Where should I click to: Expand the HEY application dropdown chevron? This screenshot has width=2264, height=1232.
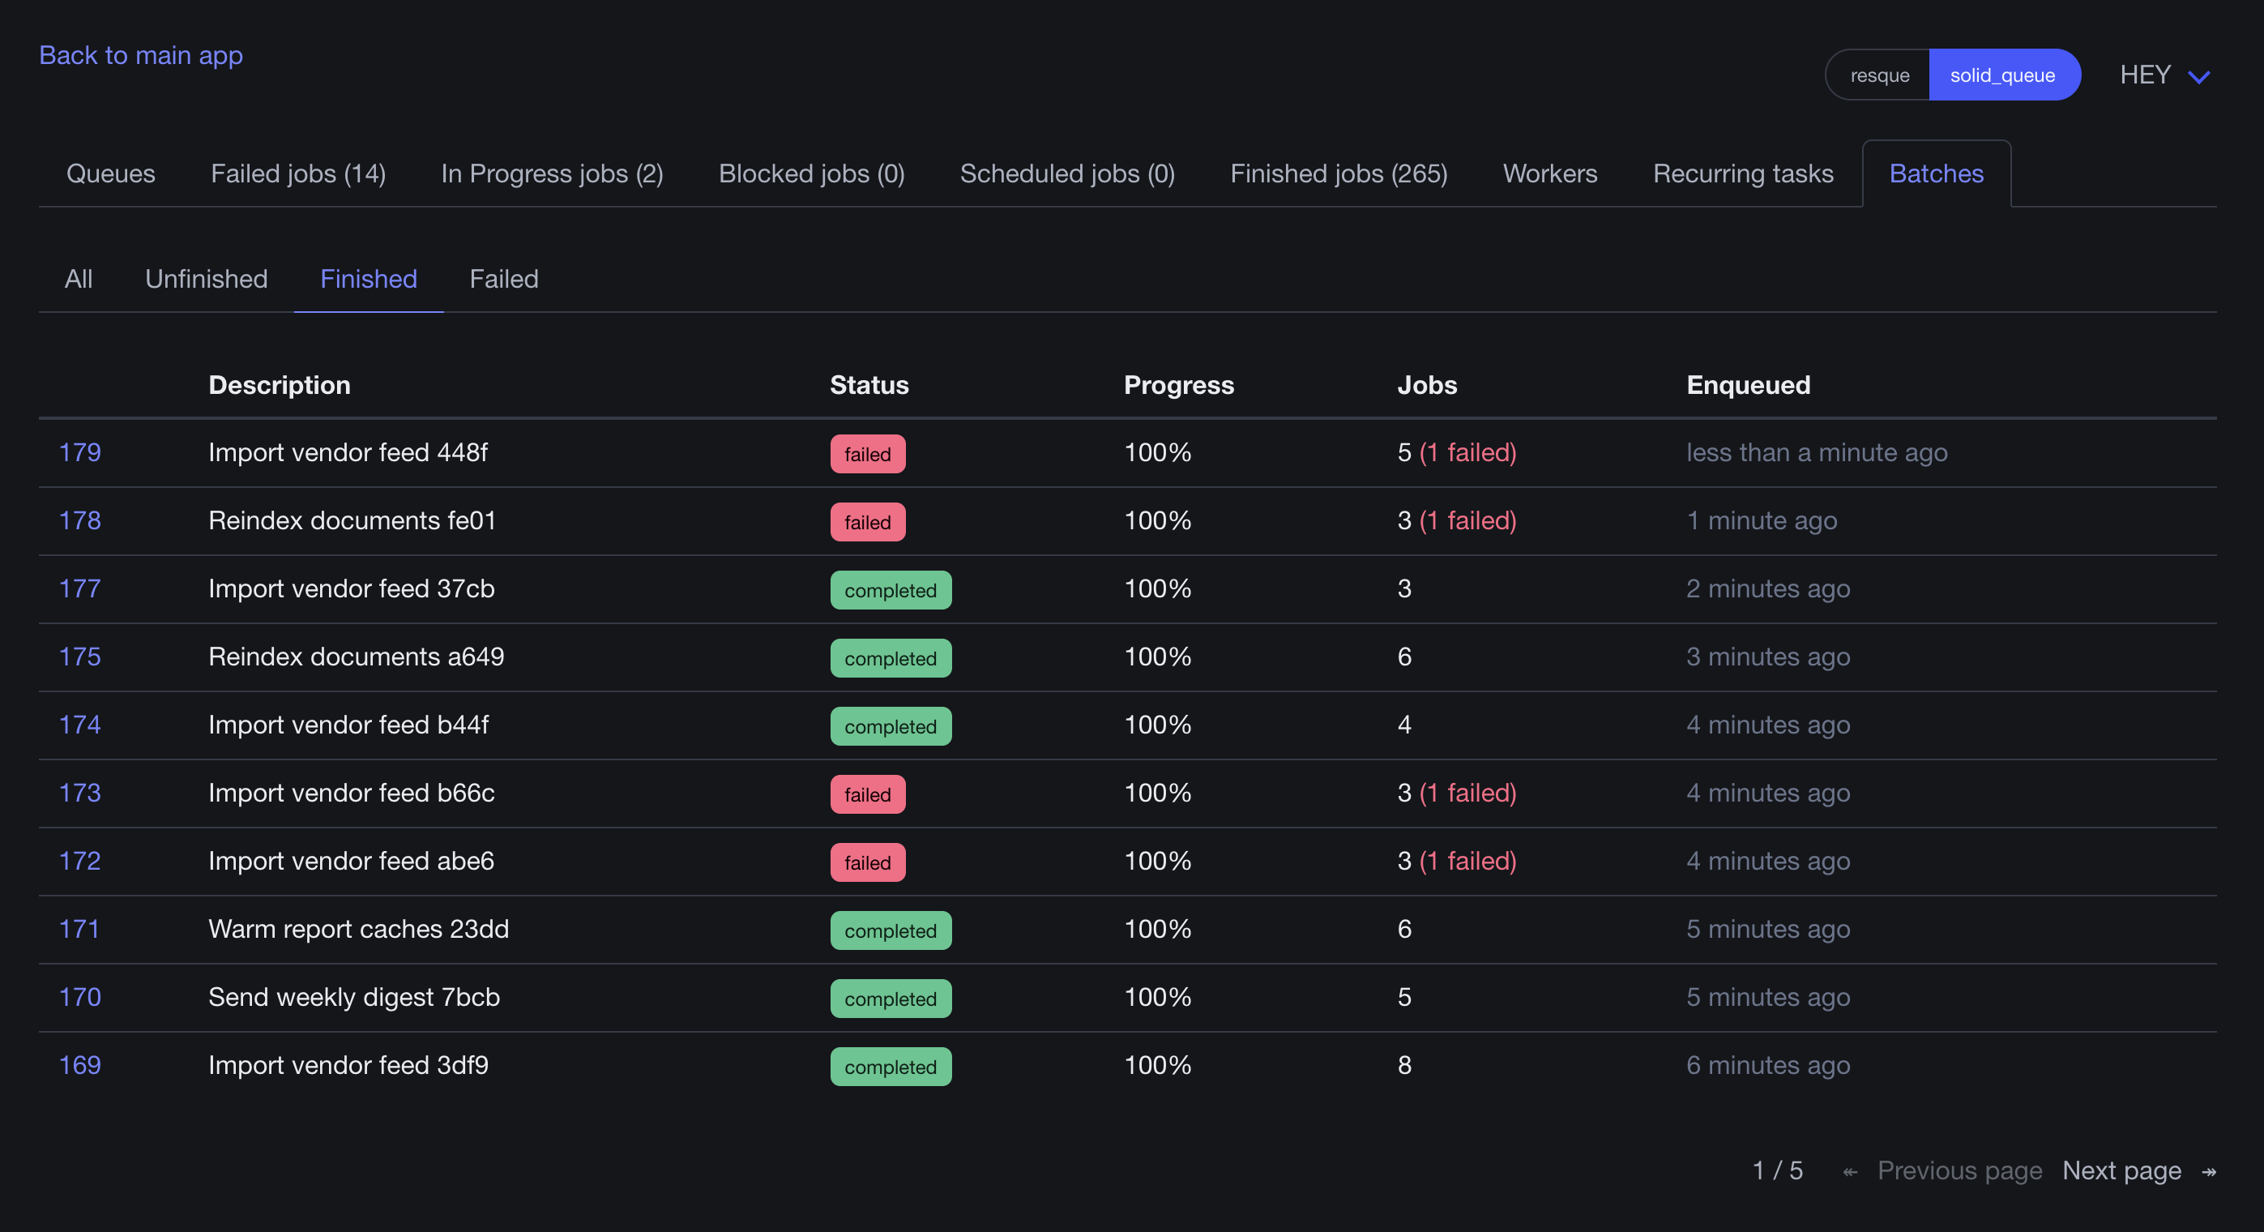tap(2198, 76)
